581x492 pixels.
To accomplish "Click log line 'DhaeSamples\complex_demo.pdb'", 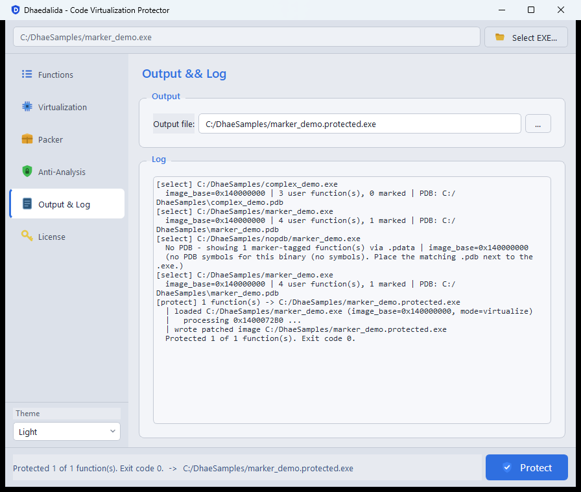I will (220, 202).
